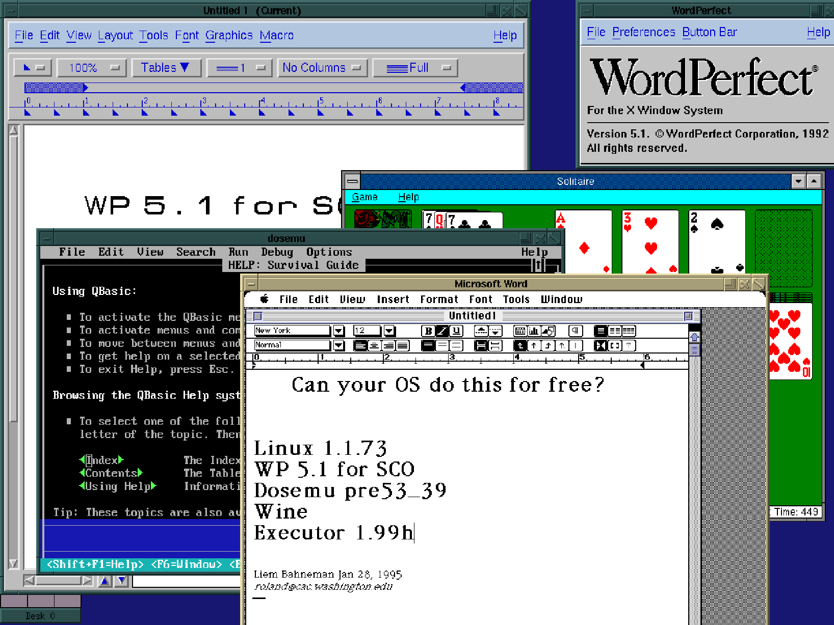This screenshot has height=625, width=834.
Task: Open the Macro menu in WordPerfect
Action: tap(277, 36)
